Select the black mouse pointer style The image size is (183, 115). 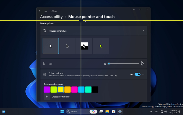[68, 46]
